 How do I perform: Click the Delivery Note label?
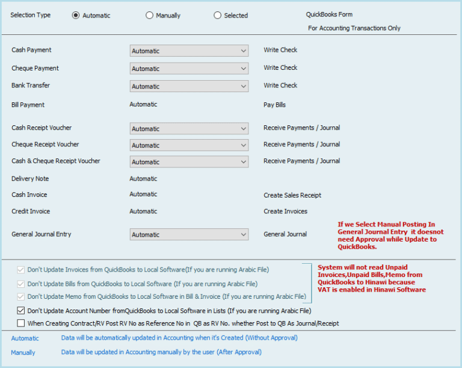pyautogui.click(x=30, y=178)
